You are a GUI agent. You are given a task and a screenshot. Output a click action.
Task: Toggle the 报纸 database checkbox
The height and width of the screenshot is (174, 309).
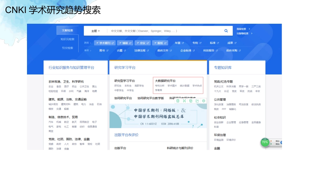coord(155,43)
